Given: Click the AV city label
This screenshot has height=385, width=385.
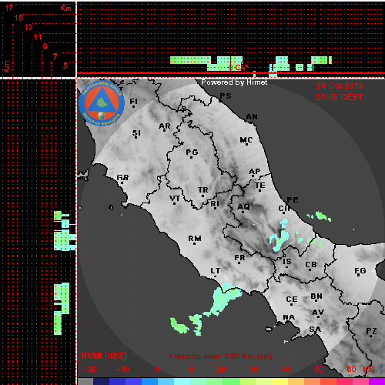Looking at the screenshot, I should 318,313.
